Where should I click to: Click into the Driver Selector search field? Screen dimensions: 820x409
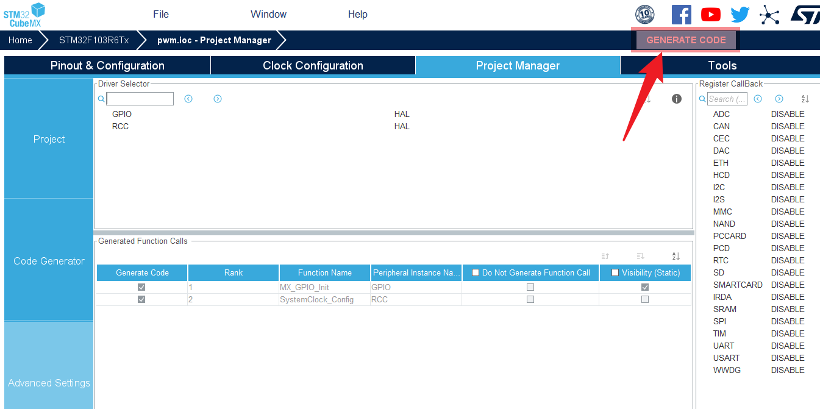pos(140,99)
